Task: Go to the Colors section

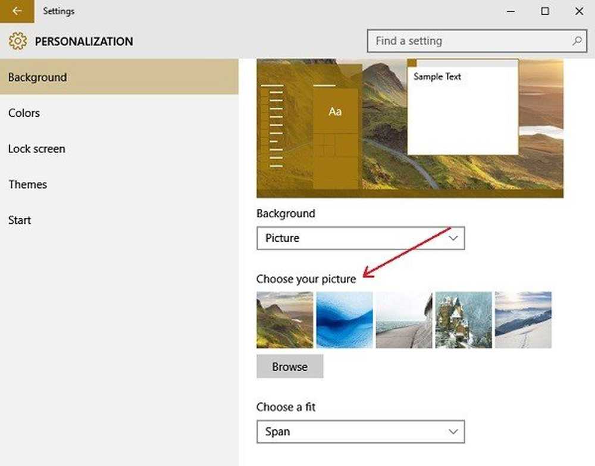Action: (x=24, y=113)
